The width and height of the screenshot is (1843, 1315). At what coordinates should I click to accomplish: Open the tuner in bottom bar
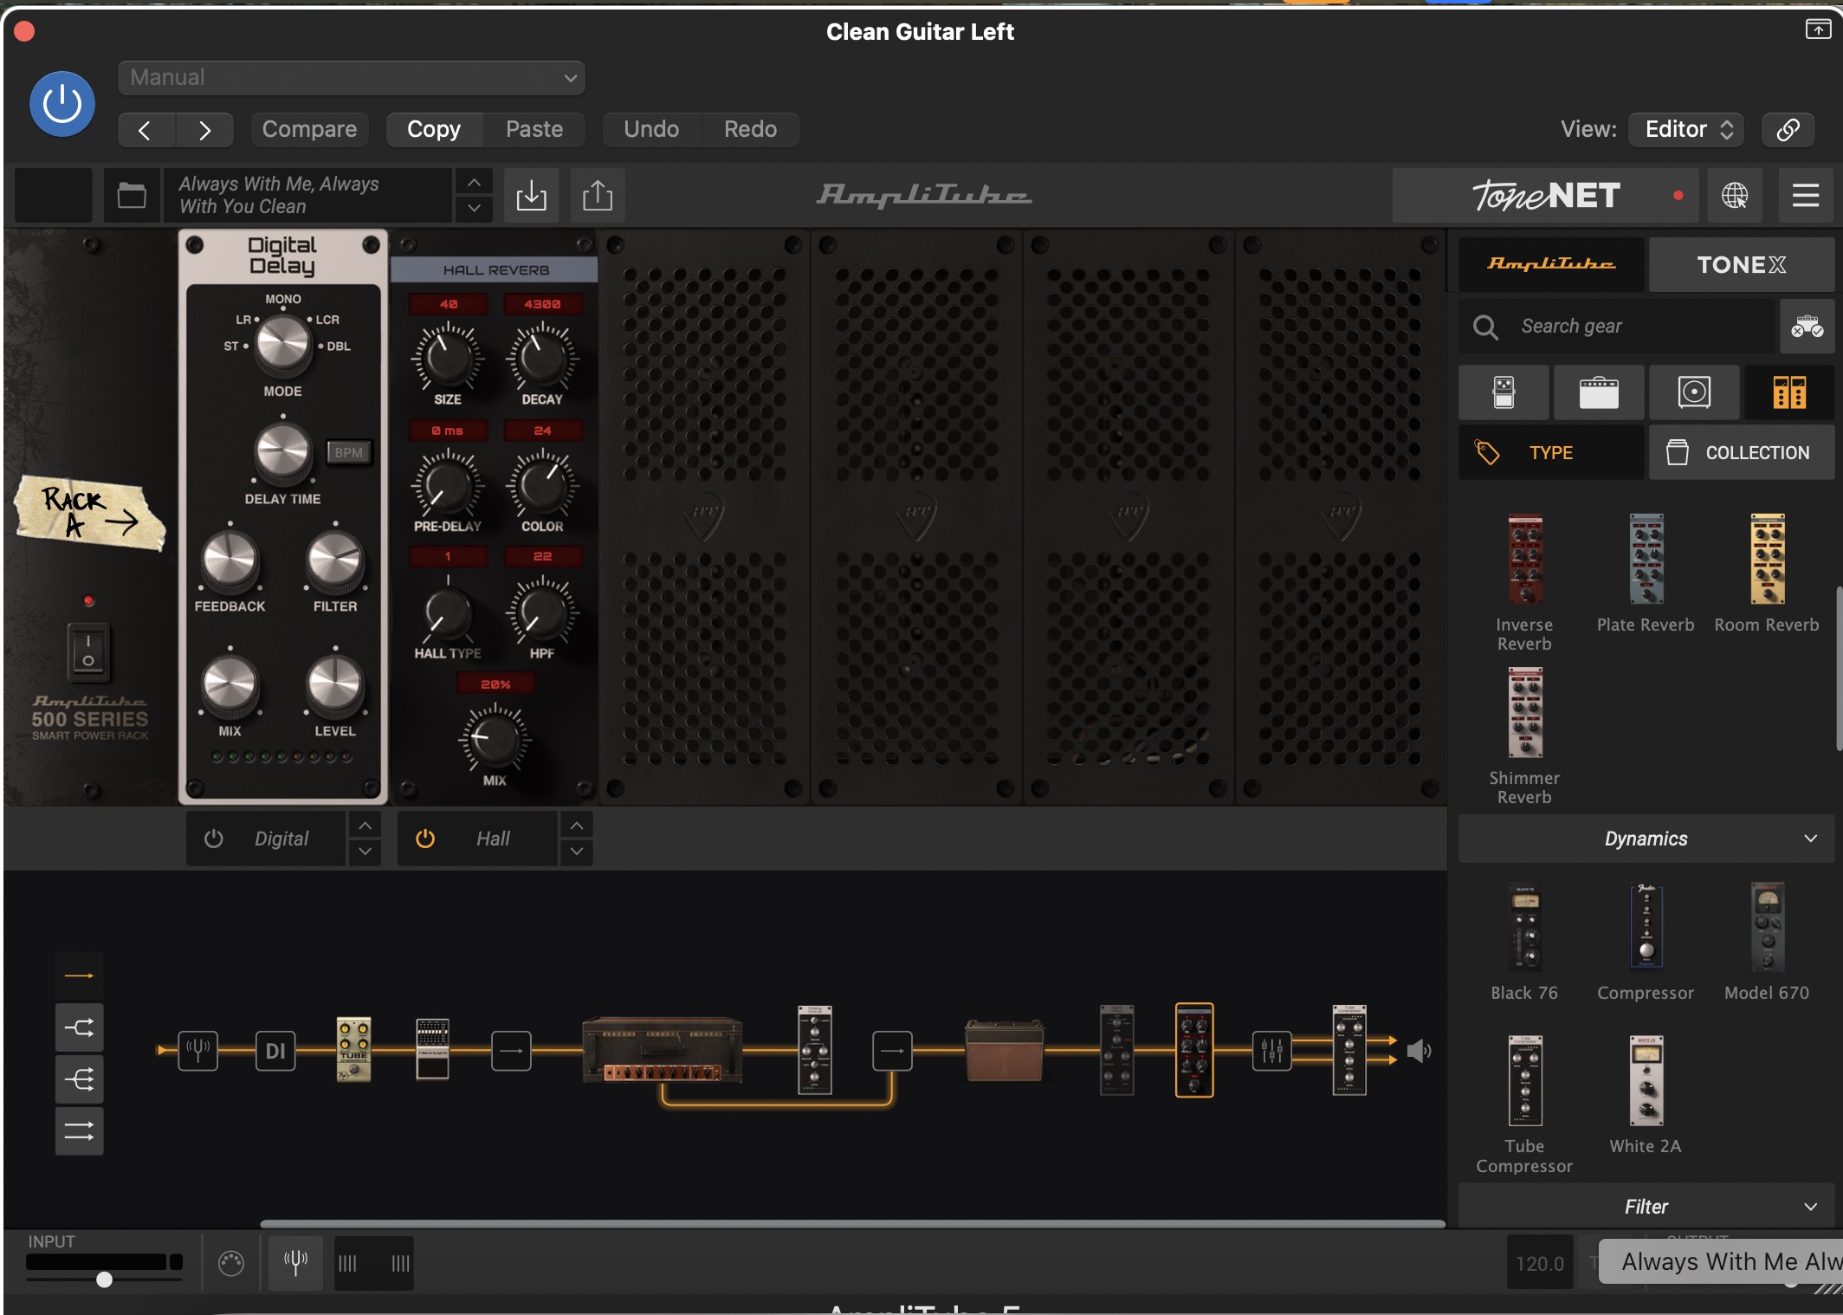click(295, 1263)
